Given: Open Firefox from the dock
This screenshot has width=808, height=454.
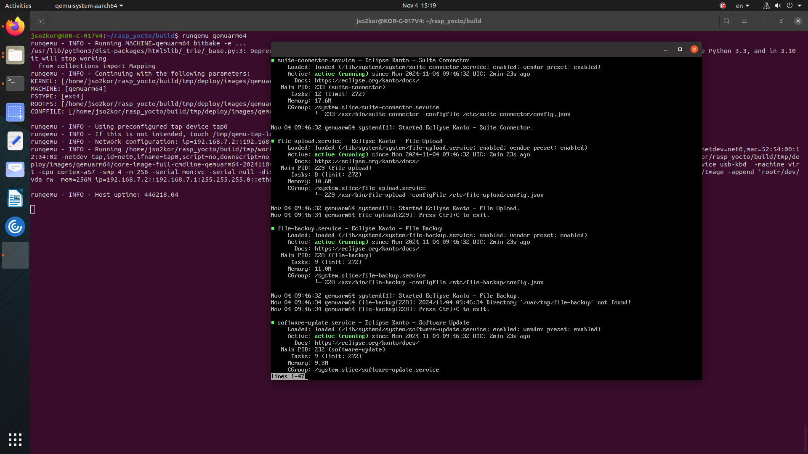Looking at the screenshot, I should 15,26.
